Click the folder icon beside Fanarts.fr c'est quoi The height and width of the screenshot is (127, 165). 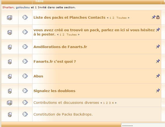point(10,62)
